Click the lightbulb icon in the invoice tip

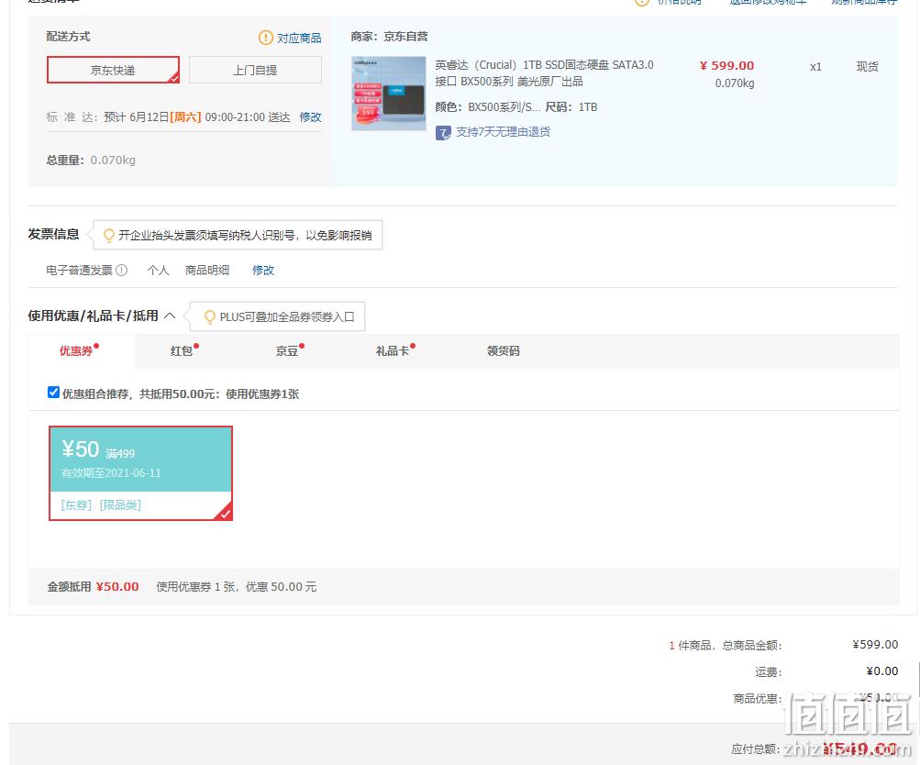click(x=108, y=236)
